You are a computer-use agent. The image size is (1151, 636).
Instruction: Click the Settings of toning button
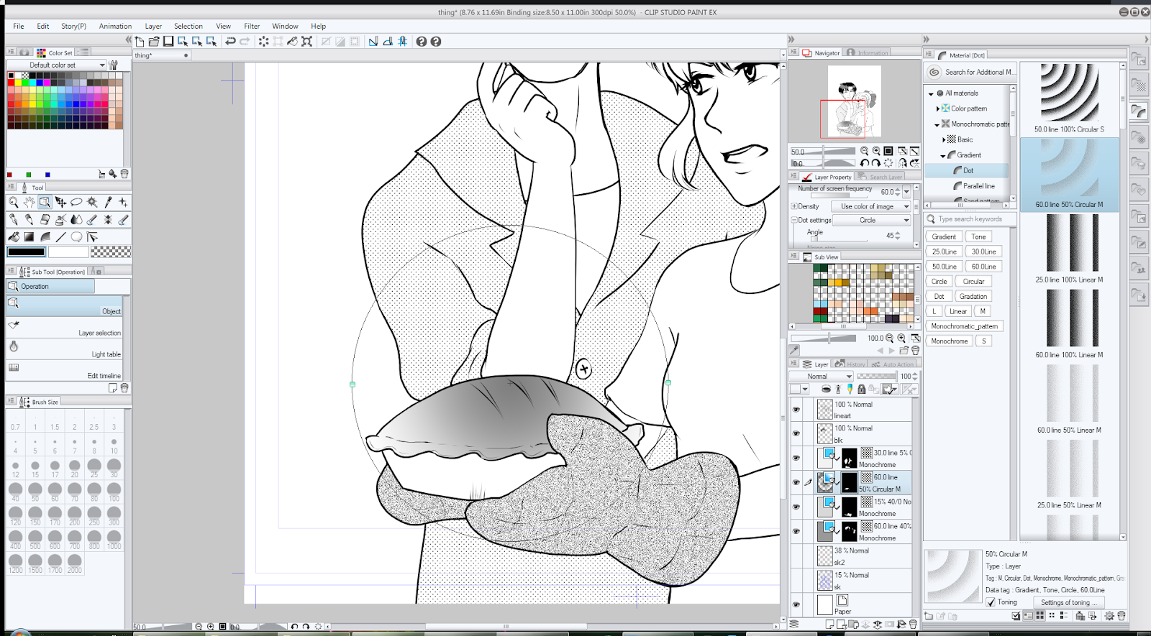(1069, 602)
